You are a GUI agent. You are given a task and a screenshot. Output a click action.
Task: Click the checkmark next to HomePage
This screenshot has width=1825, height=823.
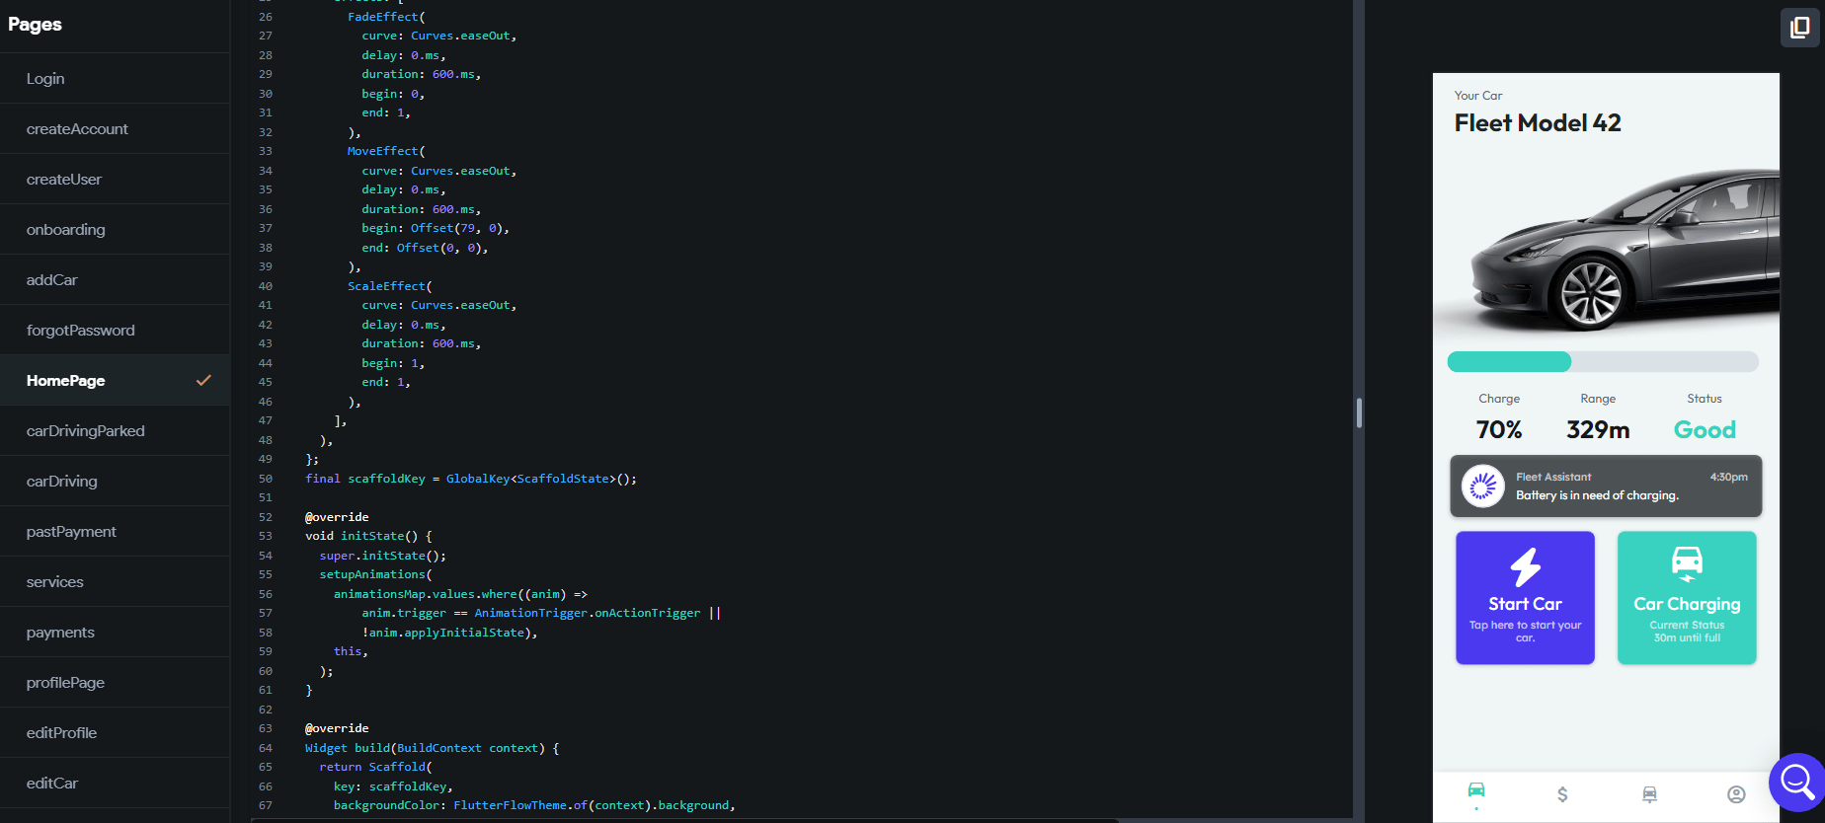click(203, 380)
